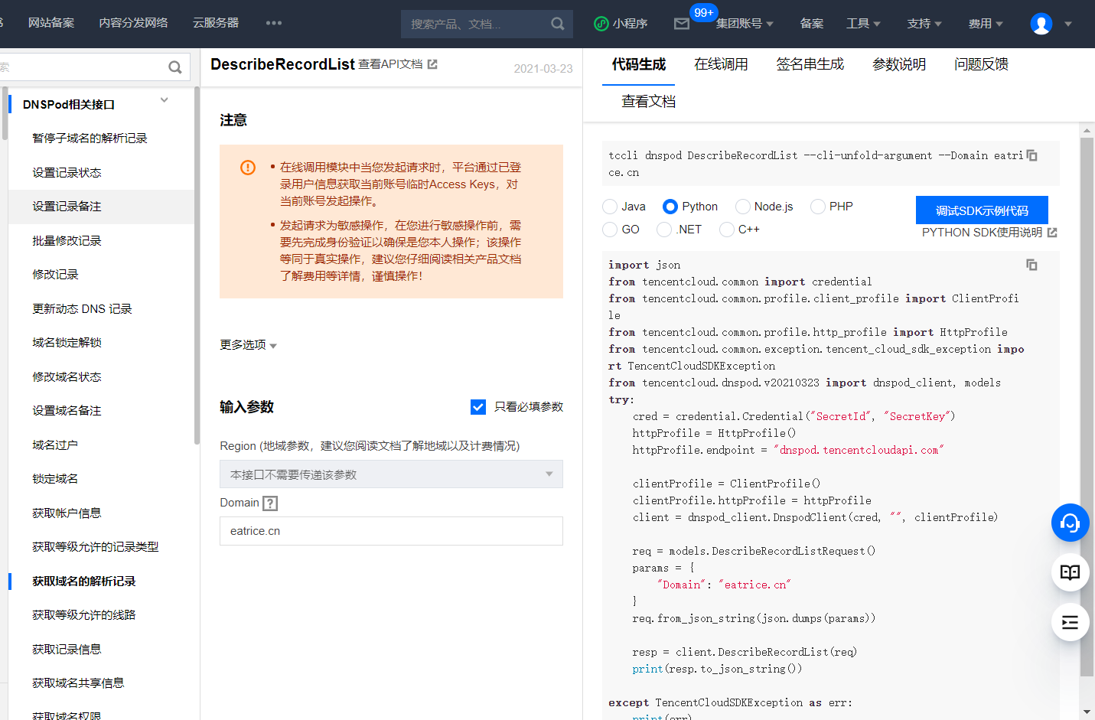Open the customer service headset floating button

tap(1071, 523)
